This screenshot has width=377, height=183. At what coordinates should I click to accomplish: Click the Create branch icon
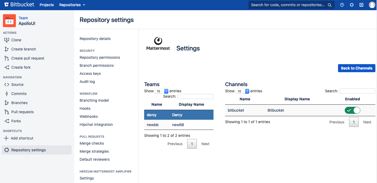[7, 49]
